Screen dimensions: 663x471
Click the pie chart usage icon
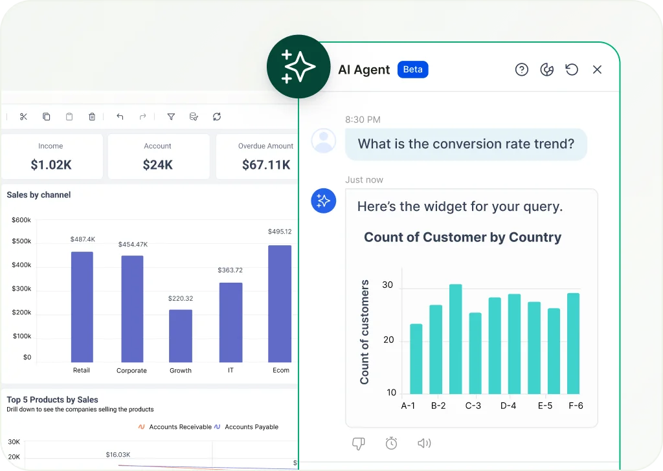point(547,69)
